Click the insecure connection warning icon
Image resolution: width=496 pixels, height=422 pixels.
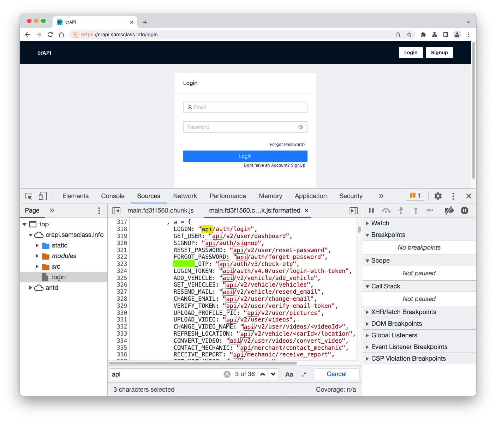point(75,35)
